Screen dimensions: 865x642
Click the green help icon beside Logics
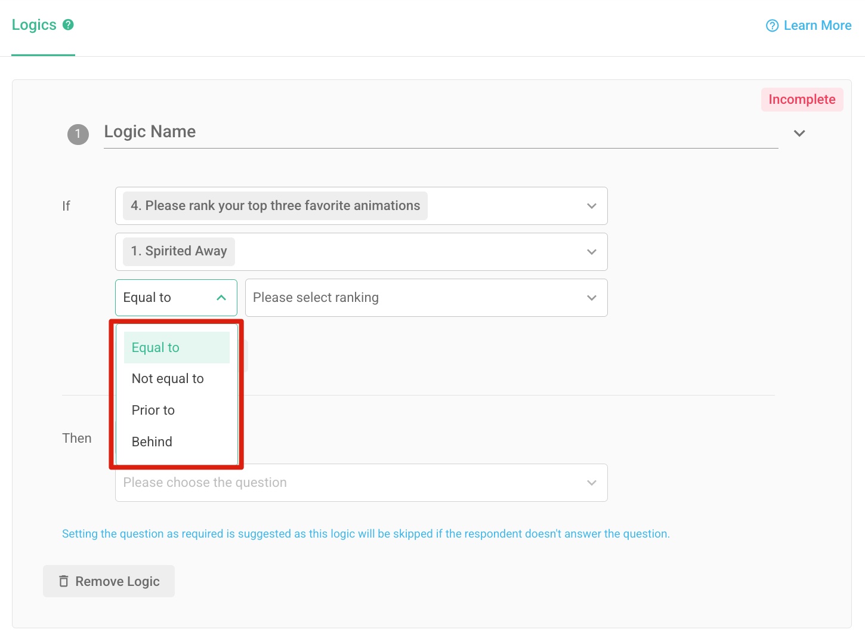coord(68,24)
